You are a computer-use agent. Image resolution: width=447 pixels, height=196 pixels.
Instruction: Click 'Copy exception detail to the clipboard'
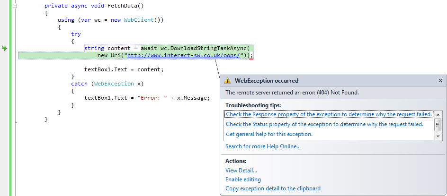tap(273, 188)
